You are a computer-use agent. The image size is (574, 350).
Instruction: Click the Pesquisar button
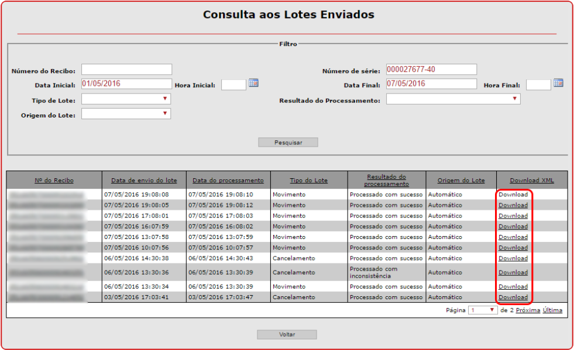tap(288, 142)
